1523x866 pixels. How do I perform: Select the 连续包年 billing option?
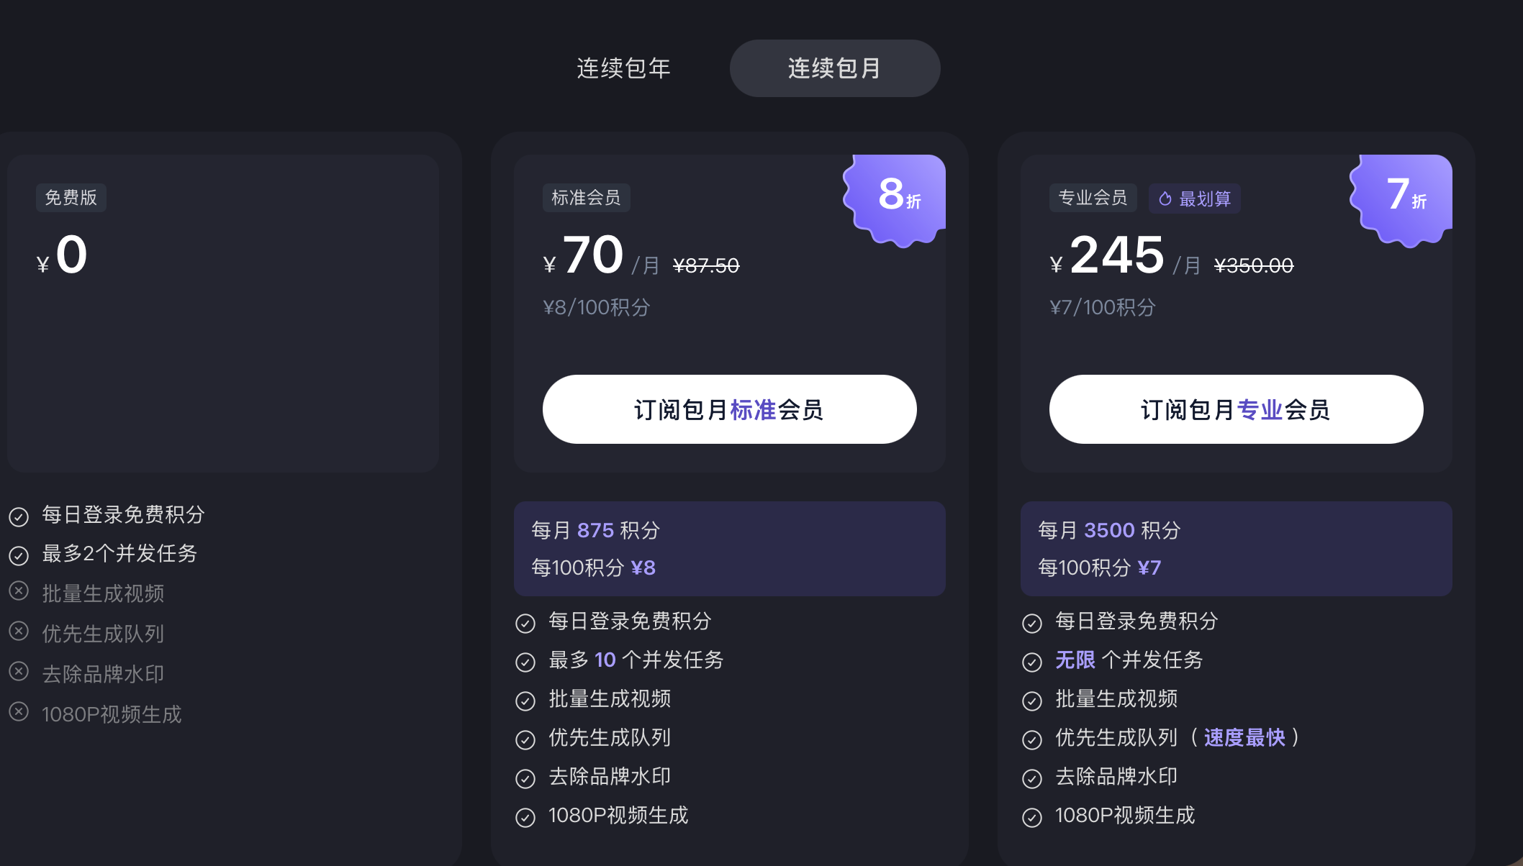623,68
